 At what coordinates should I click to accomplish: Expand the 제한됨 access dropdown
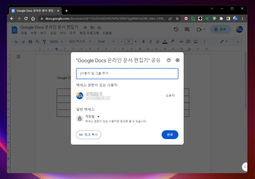93,116
